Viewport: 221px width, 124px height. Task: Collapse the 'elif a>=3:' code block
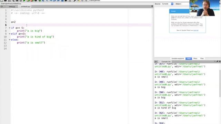[x=10, y=34]
